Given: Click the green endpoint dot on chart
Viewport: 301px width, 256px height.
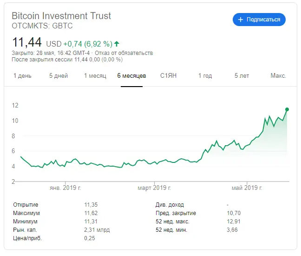Looking at the screenshot, I should pos(287,109).
